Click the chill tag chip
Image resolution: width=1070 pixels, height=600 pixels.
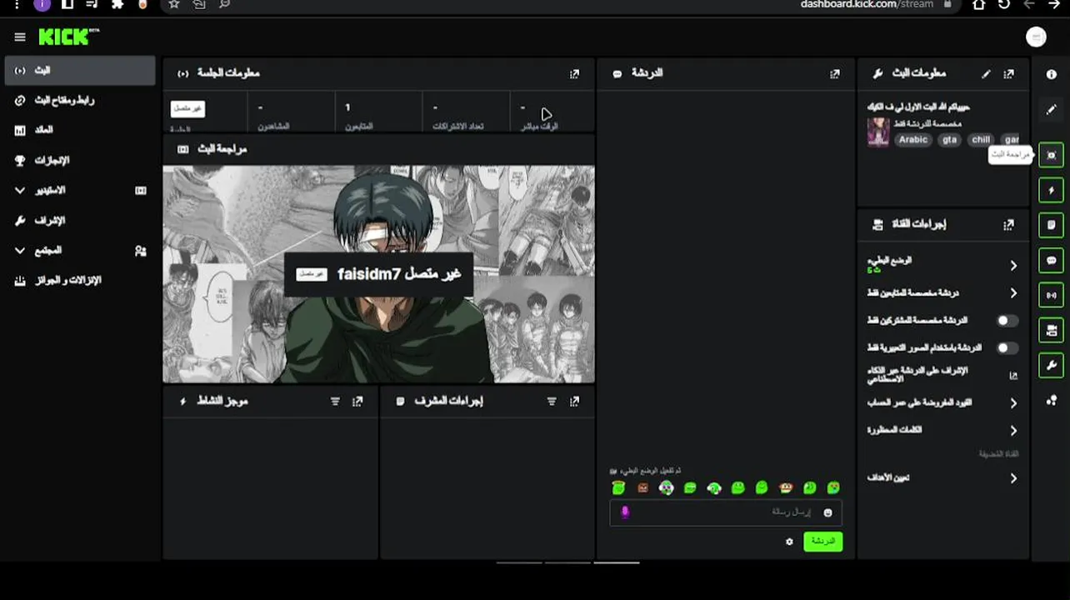pyautogui.click(x=981, y=140)
